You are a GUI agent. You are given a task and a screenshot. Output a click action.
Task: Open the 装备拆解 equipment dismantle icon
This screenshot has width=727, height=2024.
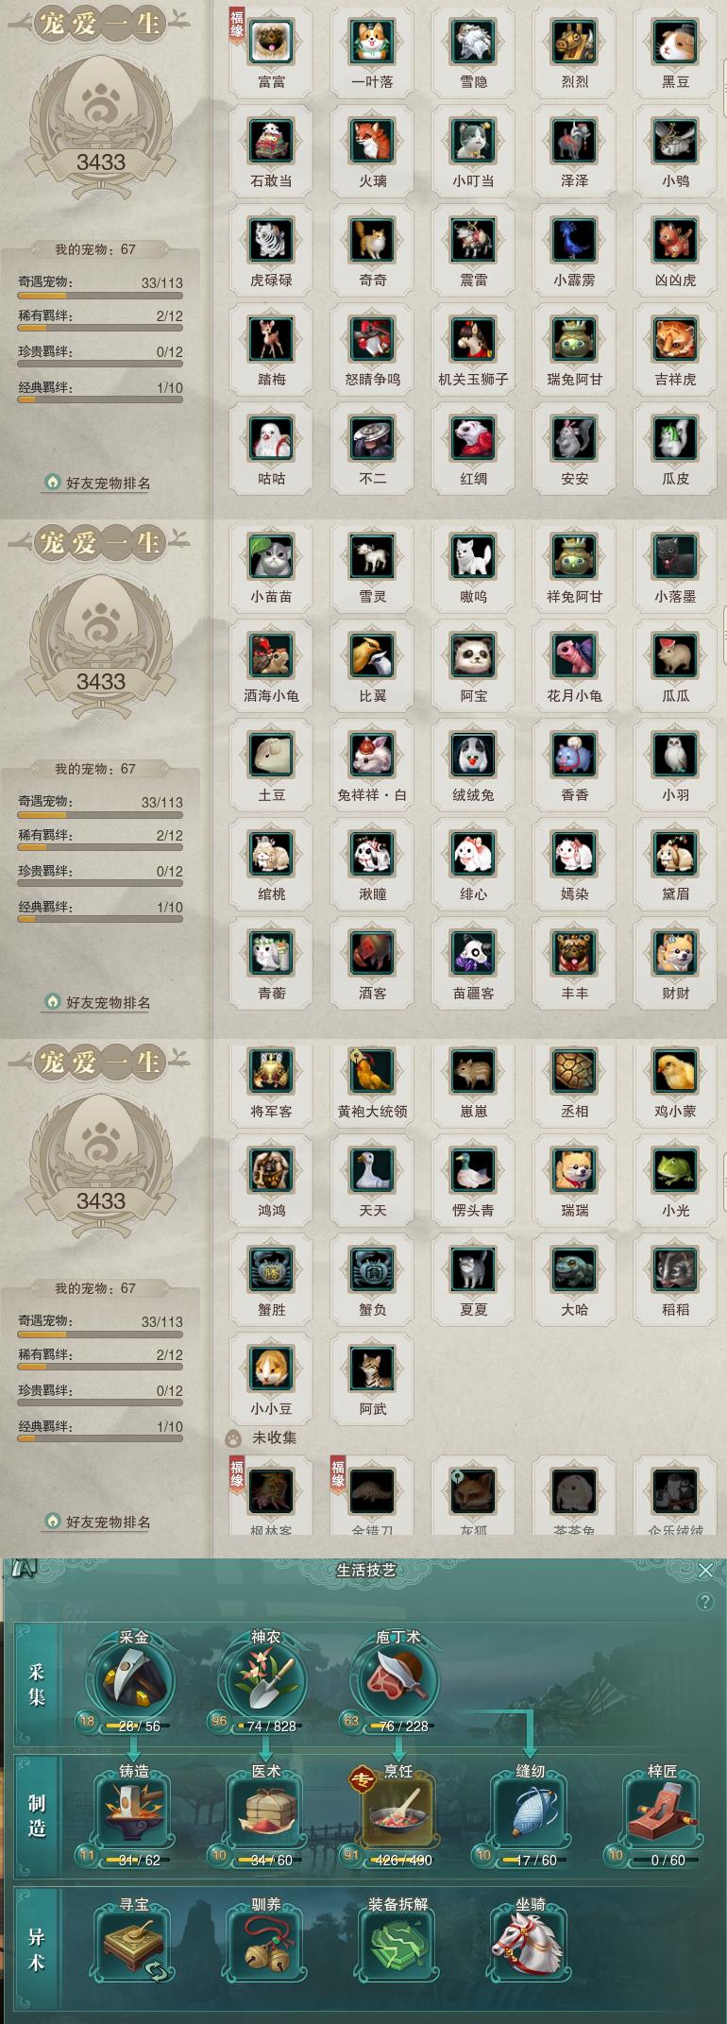pyautogui.click(x=397, y=1947)
